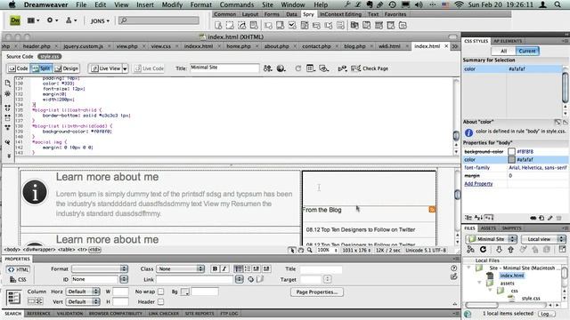Open color #afafaf swatch for body
Image resolution: width=570 pixels, height=320 pixels.
tap(511, 159)
